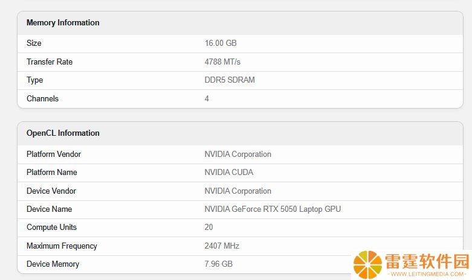Click the Compute Units label

(51, 227)
